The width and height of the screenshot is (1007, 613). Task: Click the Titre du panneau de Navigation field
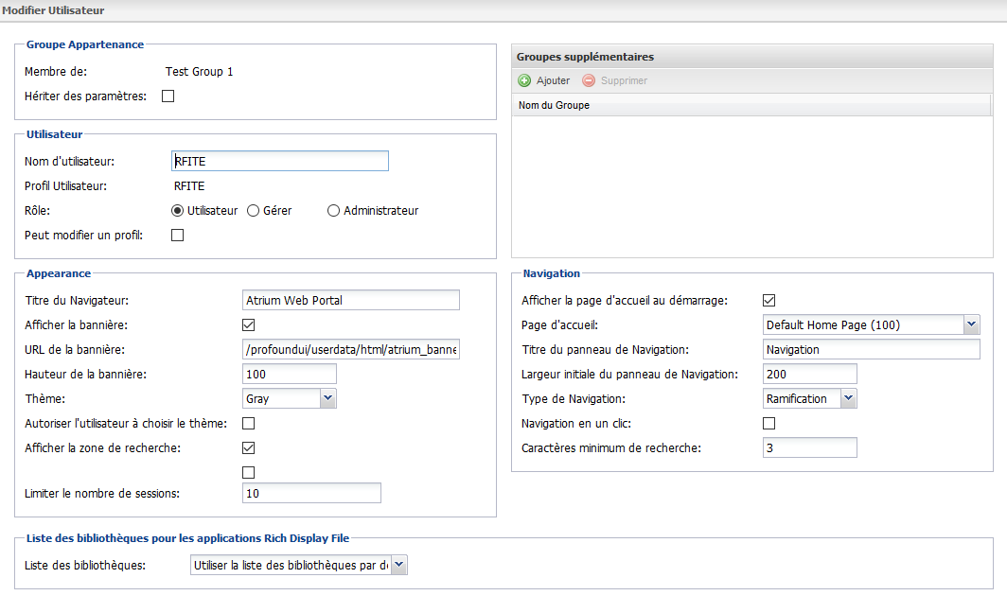point(872,349)
